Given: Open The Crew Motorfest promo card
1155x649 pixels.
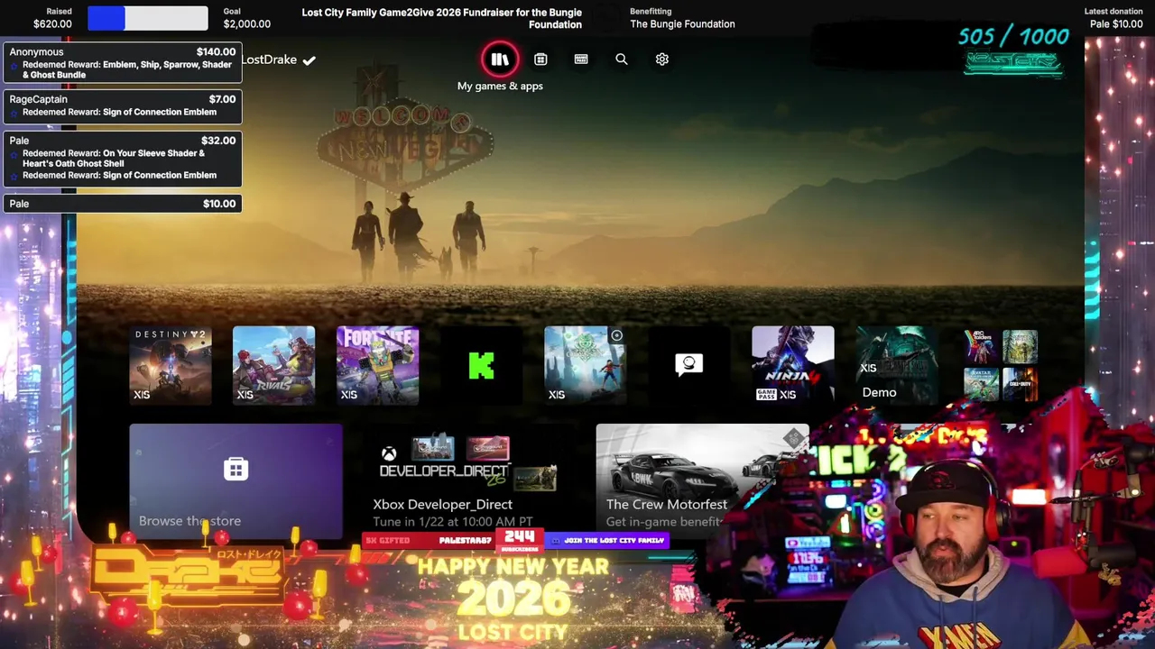Looking at the screenshot, I should [702, 481].
